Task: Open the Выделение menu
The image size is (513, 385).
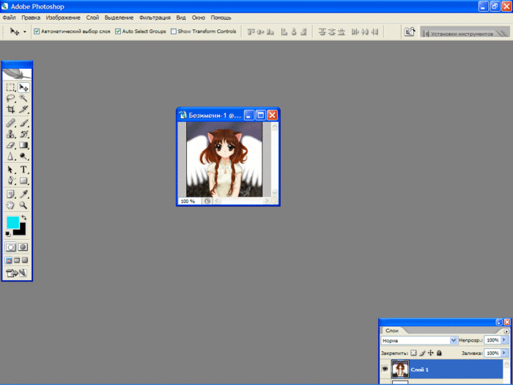Action: pos(119,18)
